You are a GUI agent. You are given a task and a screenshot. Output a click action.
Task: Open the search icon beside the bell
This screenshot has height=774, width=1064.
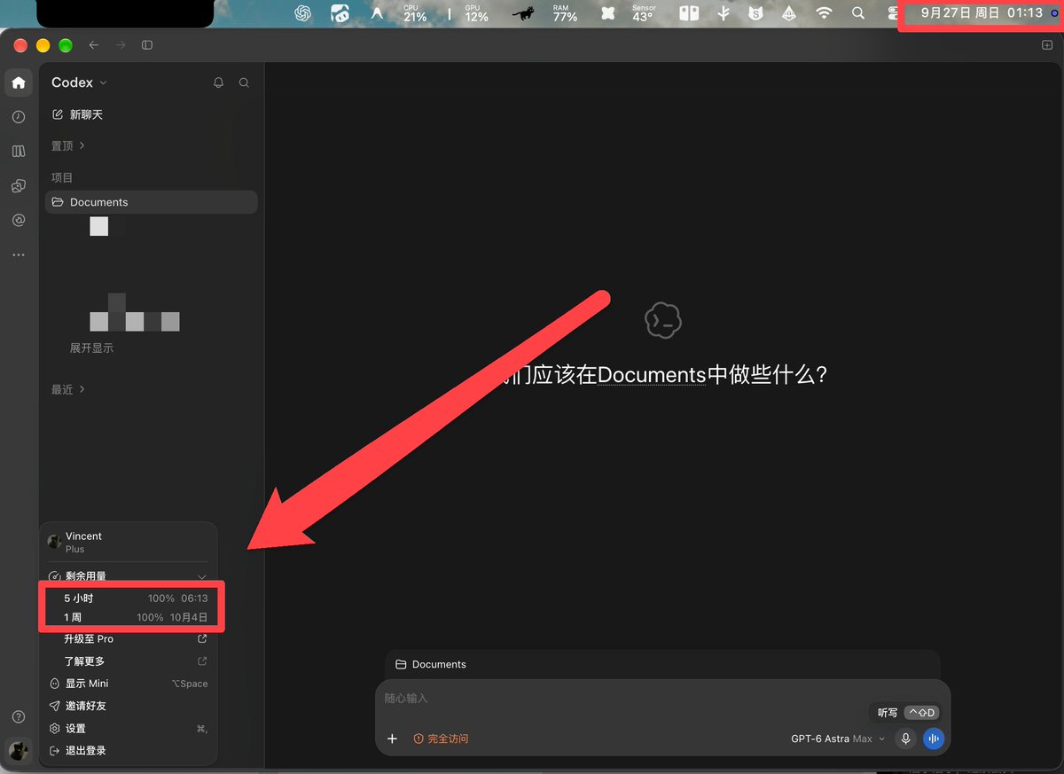[x=244, y=82]
